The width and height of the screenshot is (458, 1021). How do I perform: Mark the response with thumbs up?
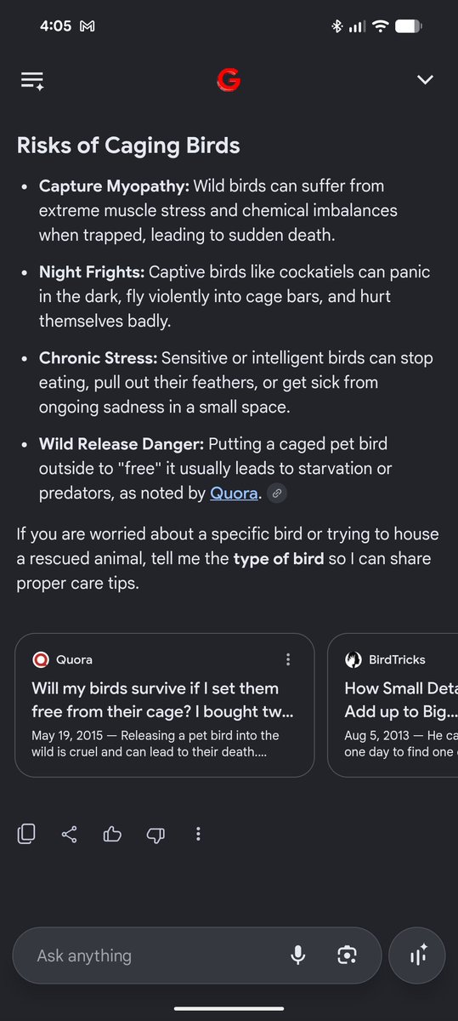click(x=112, y=834)
